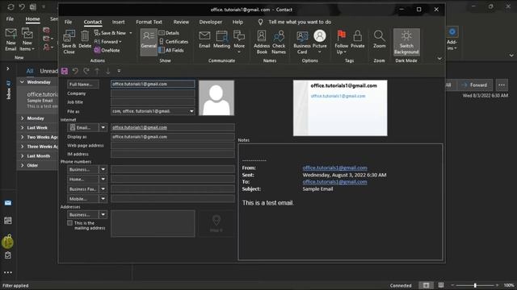
Task: Open OneNote from Actions group
Action: pos(107,50)
